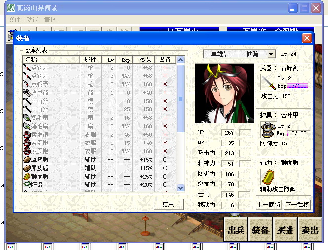Sort list by 名称 column header
The width and height of the screenshot is (328, 250).
pos(51,60)
